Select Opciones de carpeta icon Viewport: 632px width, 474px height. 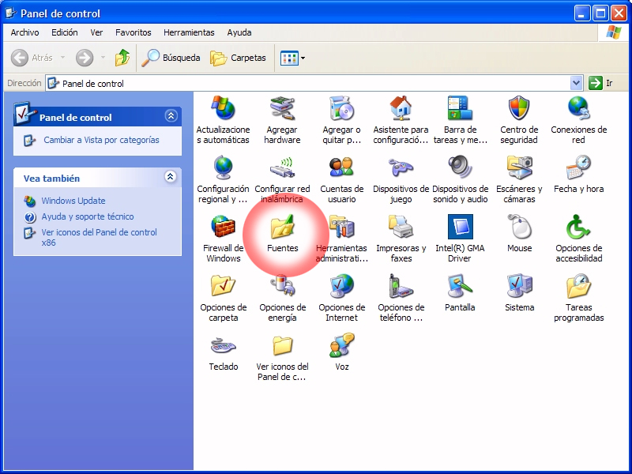(223, 286)
